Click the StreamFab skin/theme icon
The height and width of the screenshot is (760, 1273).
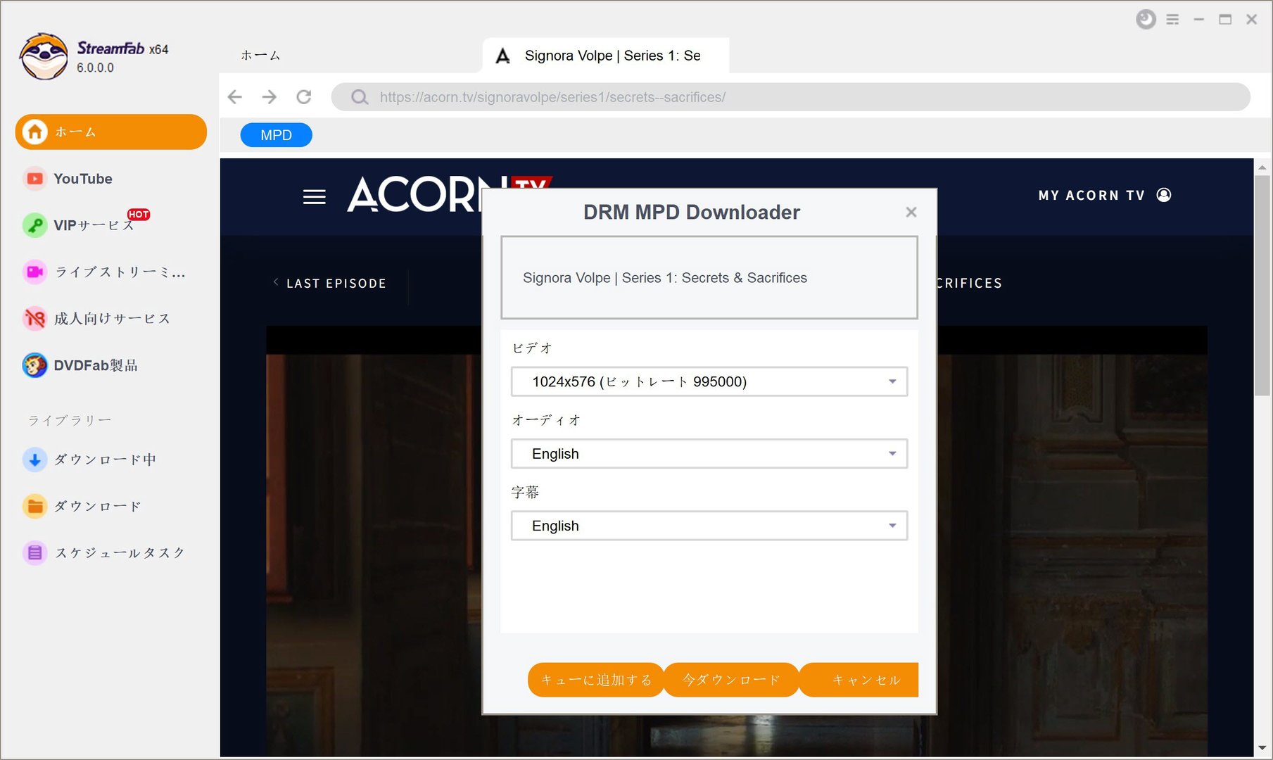point(1146,20)
